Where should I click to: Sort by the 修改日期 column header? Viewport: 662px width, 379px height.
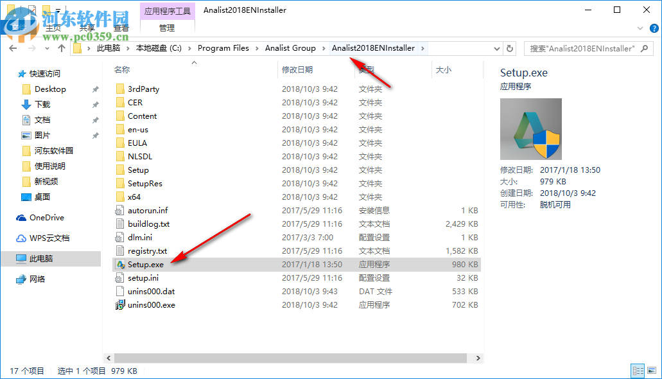point(297,70)
